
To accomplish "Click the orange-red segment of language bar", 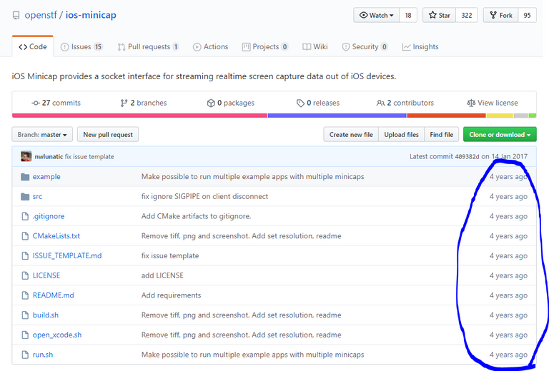I will click(446, 116).
